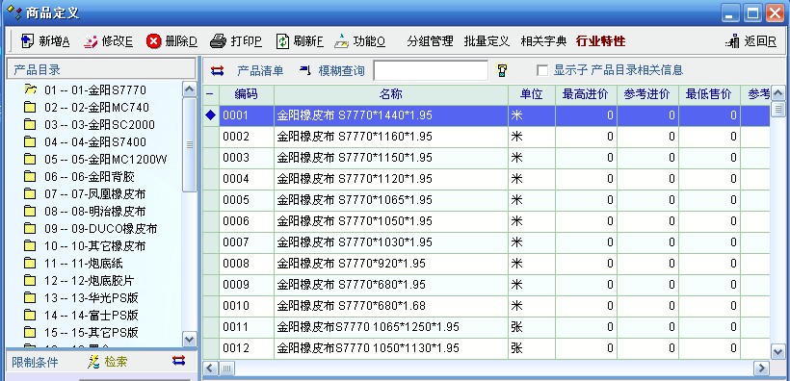Click folder icon of 08-明治橡皮布
The image size is (790, 381).
click(x=30, y=211)
